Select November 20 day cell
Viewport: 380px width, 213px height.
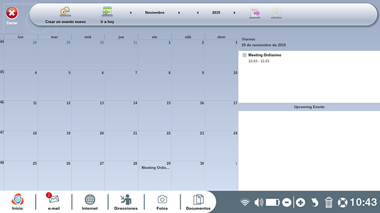pos(88,146)
